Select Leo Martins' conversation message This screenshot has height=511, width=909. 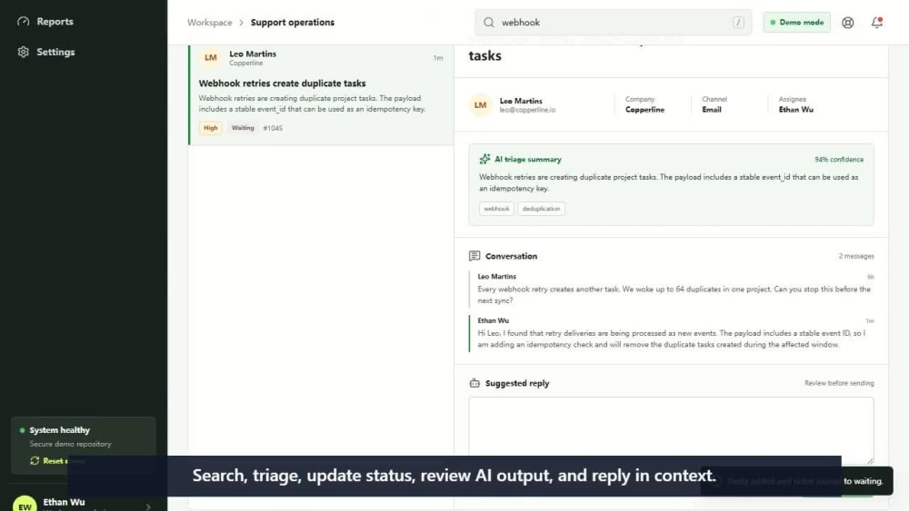click(x=671, y=289)
